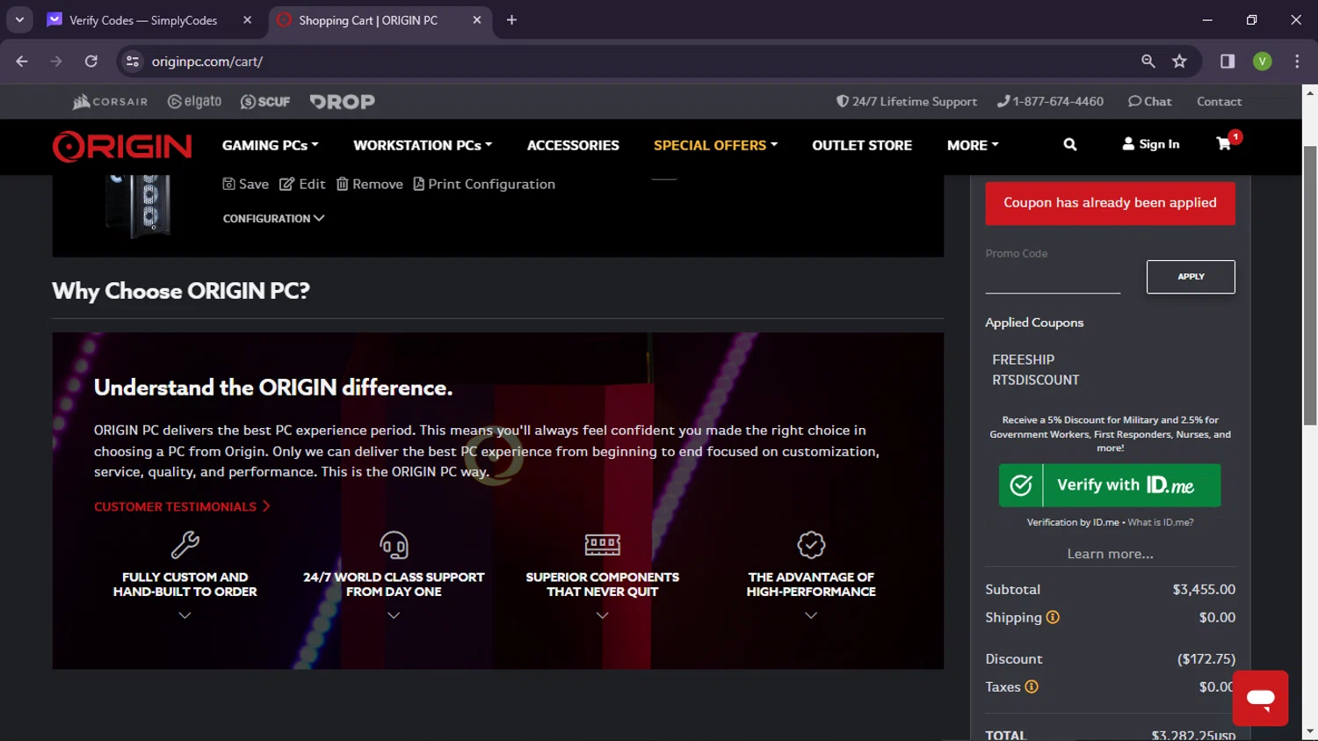Open the Elgato brand logo link
Viewport: 1318px width, 741px height.
coord(194,102)
